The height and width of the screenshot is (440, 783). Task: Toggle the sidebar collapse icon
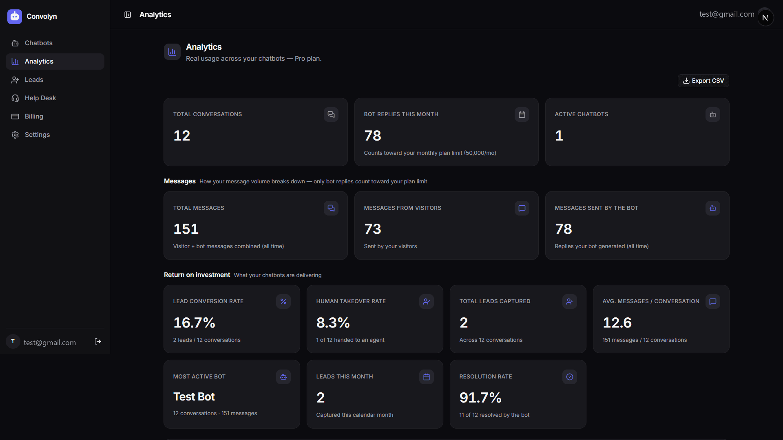point(128,15)
